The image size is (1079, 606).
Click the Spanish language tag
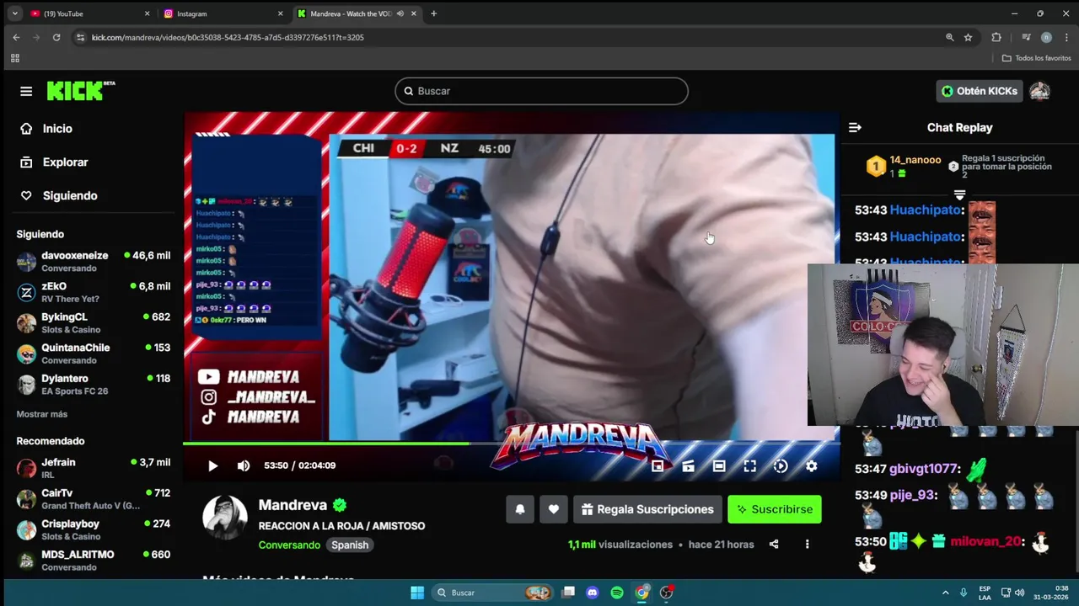pos(350,545)
